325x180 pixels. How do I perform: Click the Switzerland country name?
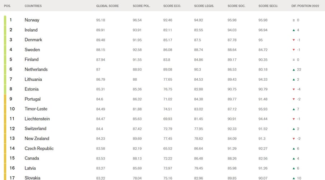(x=36, y=129)
